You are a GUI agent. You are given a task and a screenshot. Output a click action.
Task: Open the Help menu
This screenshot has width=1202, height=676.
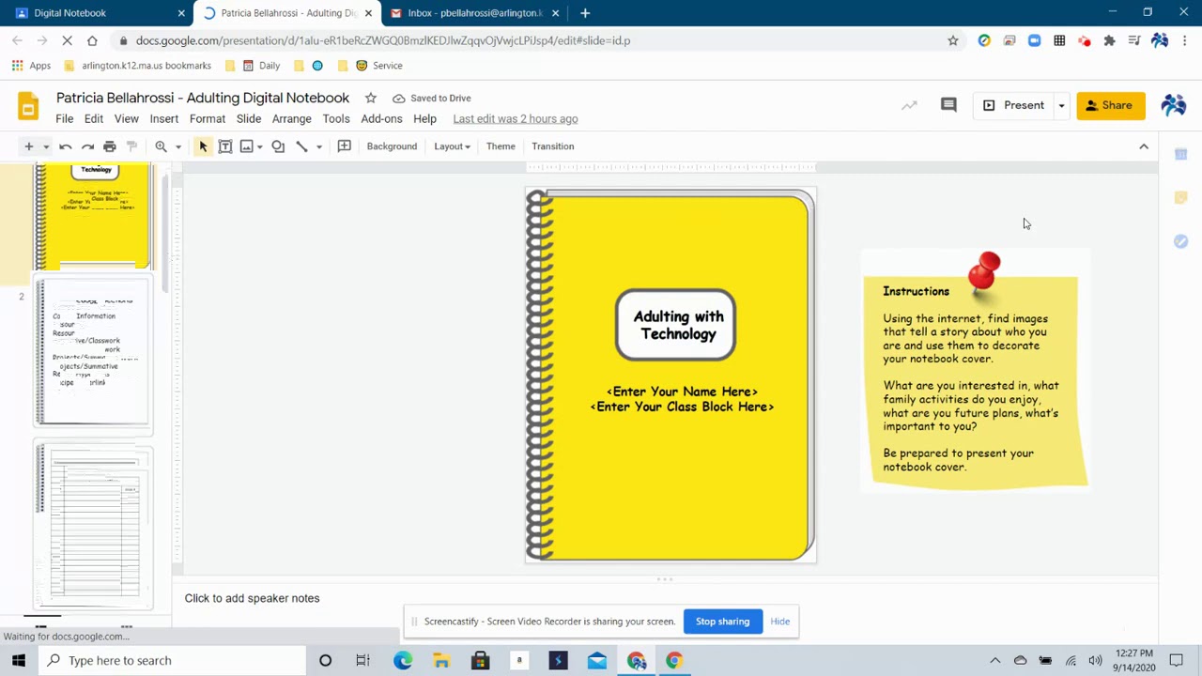click(x=424, y=119)
